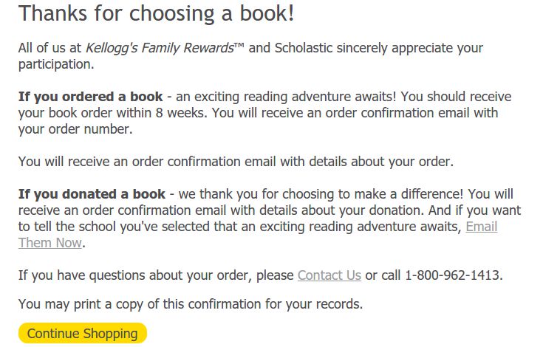Click the 'Thanks for choosing a book!' heading
Viewport: 543px width, 347px height.
point(155,13)
